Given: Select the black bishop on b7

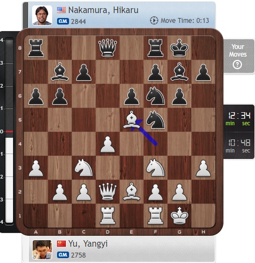Looking at the screenshot, I should coord(60,72).
